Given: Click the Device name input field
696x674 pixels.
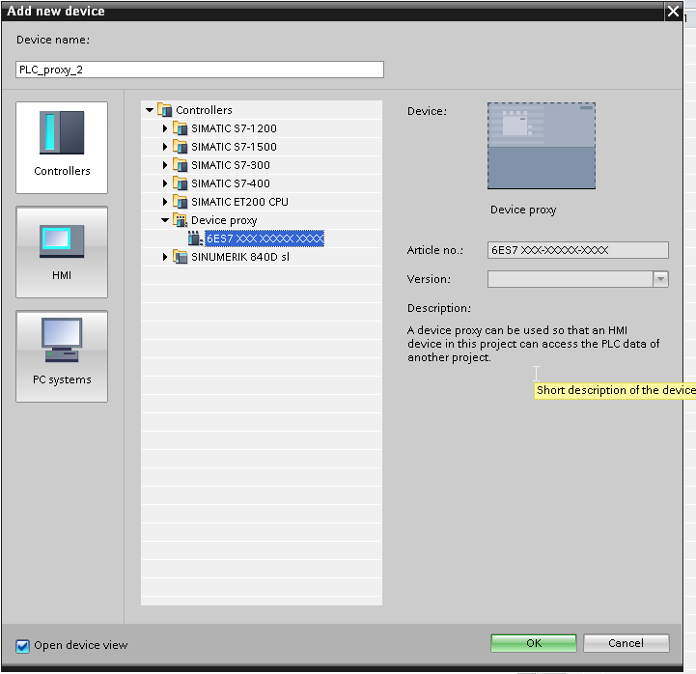Looking at the screenshot, I should coord(200,70).
